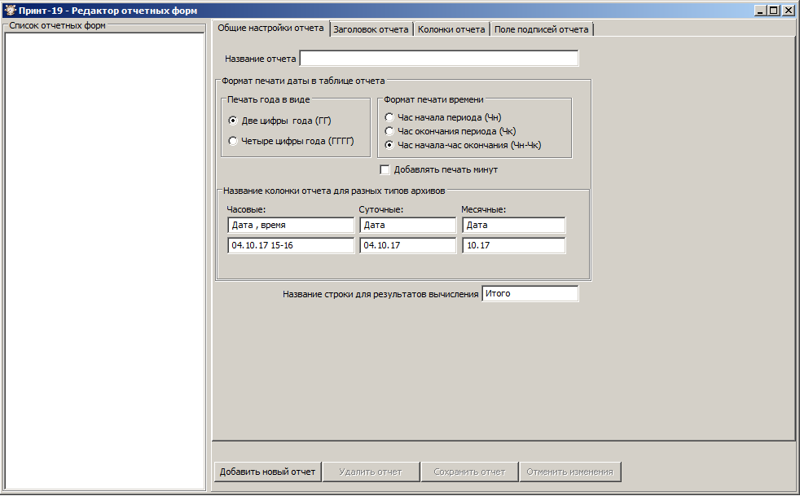This screenshot has height=496, width=800.
Task: Select Час начала периода (Чн) time format
Action: (x=390, y=117)
